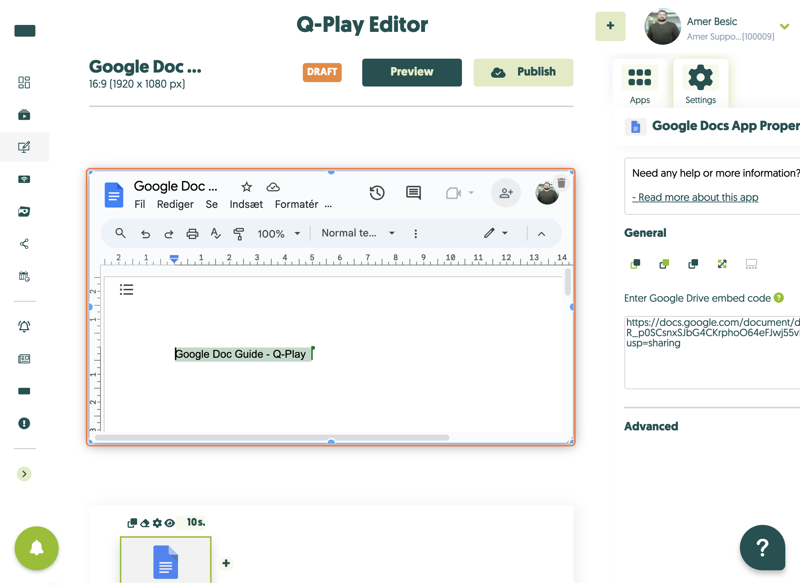Click undo arrow in Docs toolbar
The image size is (800, 585).
tap(146, 234)
